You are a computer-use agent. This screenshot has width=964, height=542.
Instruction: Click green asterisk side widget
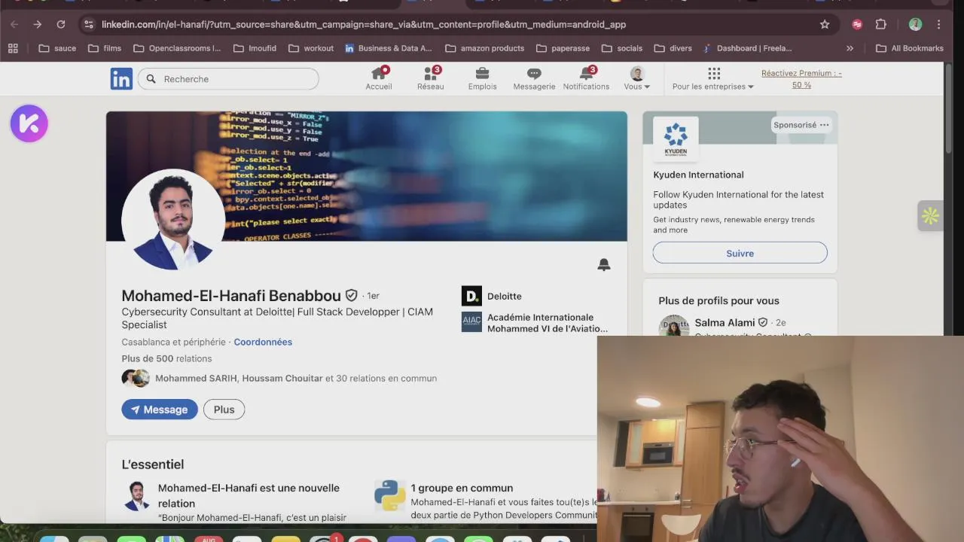point(930,216)
